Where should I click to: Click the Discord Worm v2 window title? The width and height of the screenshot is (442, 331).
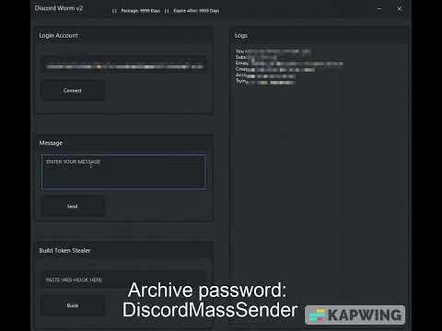(59, 8)
